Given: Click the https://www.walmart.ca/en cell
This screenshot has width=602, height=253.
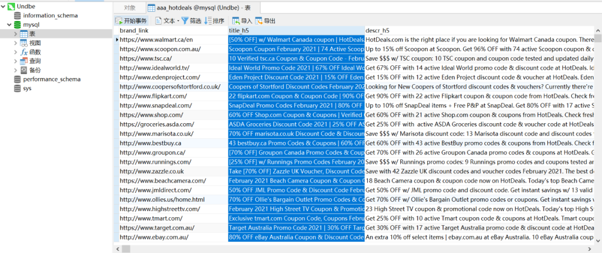Looking at the screenshot, I should click(x=156, y=40).
